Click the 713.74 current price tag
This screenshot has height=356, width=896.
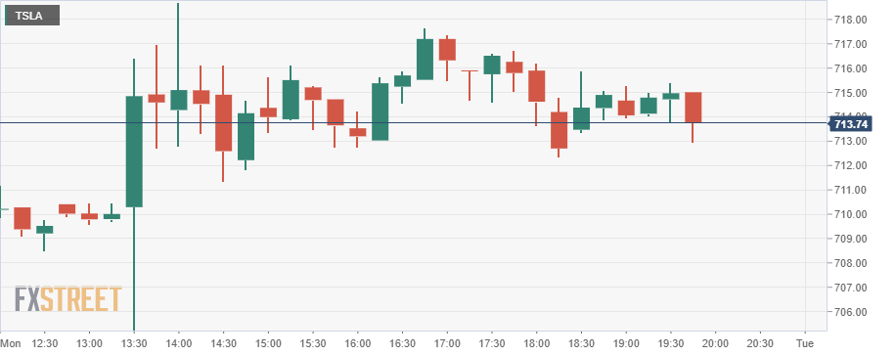coord(851,123)
